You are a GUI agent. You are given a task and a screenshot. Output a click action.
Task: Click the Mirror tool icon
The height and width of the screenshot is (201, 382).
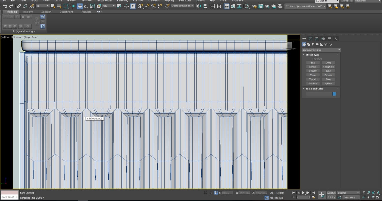click(x=198, y=6)
